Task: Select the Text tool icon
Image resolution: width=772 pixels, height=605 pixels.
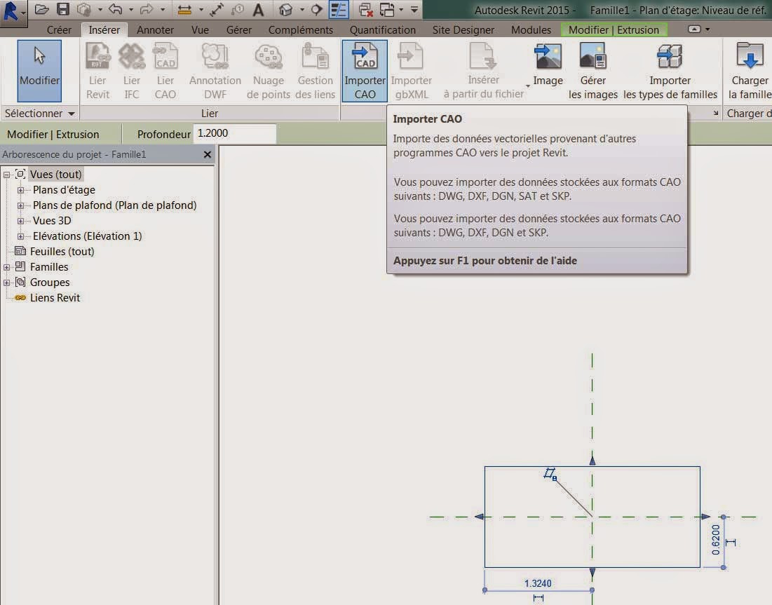Action: click(x=259, y=9)
